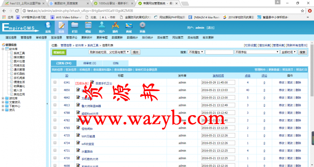The height and width of the screenshot is (167, 314).
Task: Open the 插件 (Plugin) icon
Action: click(115, 27)
